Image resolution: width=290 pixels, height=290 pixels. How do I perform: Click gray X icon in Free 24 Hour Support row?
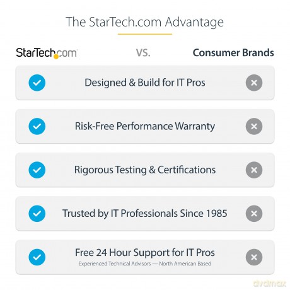(254, 257)
